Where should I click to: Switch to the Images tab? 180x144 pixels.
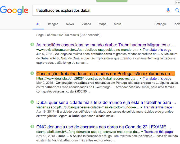coord(53,24)
